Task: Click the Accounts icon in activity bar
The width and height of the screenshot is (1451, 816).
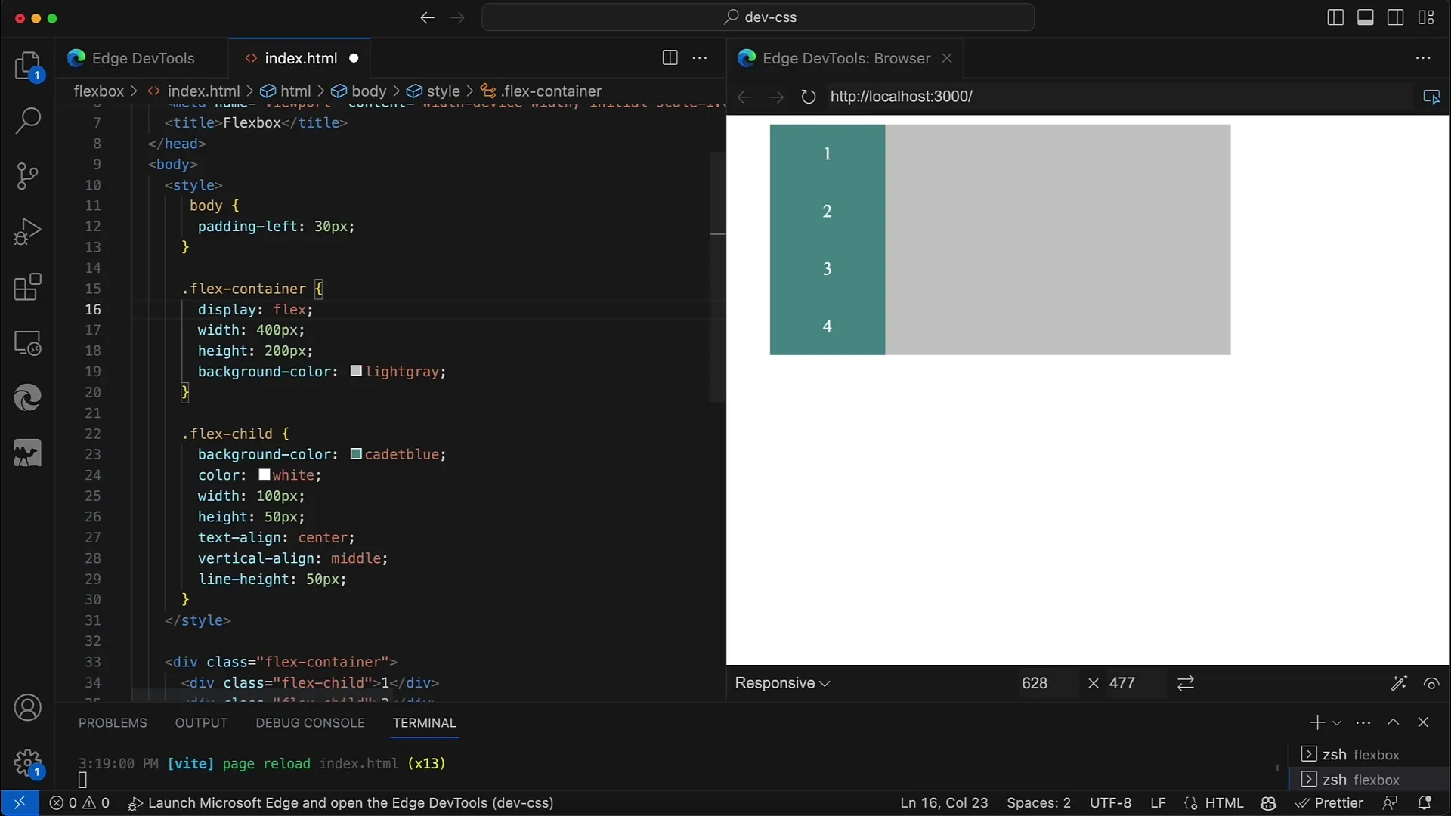Action: 28,708
